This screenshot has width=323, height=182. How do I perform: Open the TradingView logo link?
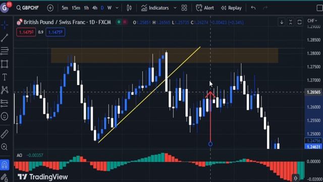click(42, 177)
